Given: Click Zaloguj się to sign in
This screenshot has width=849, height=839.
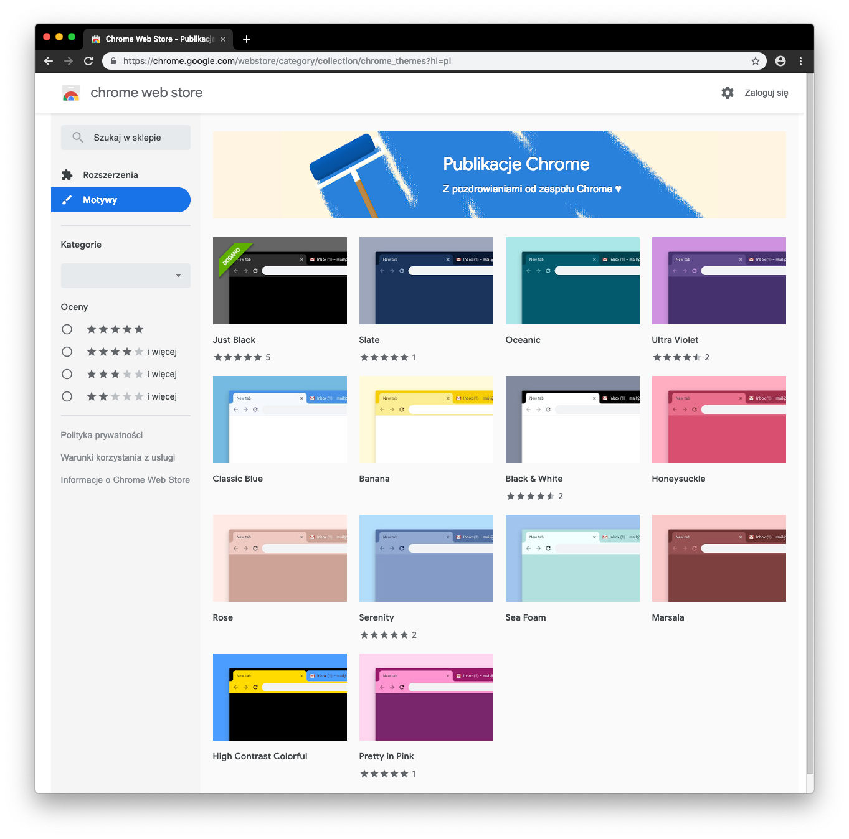Looking at the screenshot, I should click(x=766, y=93).
